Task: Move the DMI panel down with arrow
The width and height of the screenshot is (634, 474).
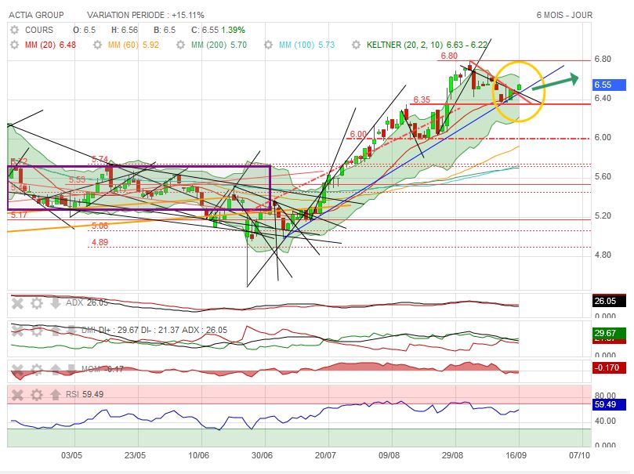Action: (71, 331)
